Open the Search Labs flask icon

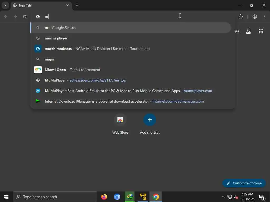(248, 31)
